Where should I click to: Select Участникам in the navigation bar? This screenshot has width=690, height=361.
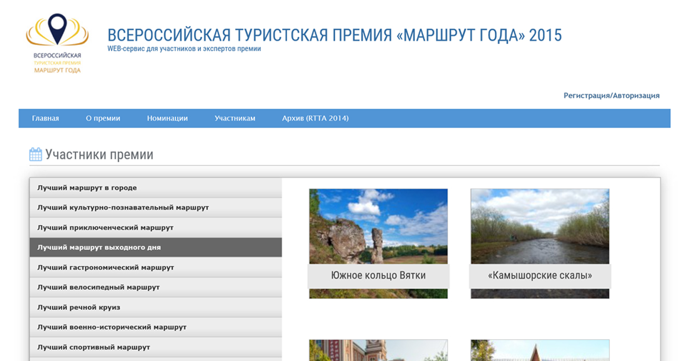pyautogui.click(x=235, y=118)
